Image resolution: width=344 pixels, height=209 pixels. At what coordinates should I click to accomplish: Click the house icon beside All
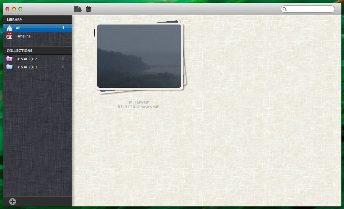9,28
